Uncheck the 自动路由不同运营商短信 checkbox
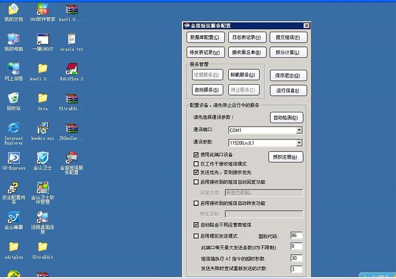Viewport: 396px width, 279px height. (x=196, y=225)
